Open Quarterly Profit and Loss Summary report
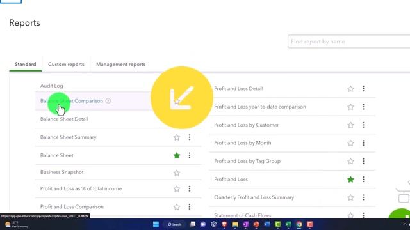The height and width of the screenshot is (230, 410). point(254,197)
